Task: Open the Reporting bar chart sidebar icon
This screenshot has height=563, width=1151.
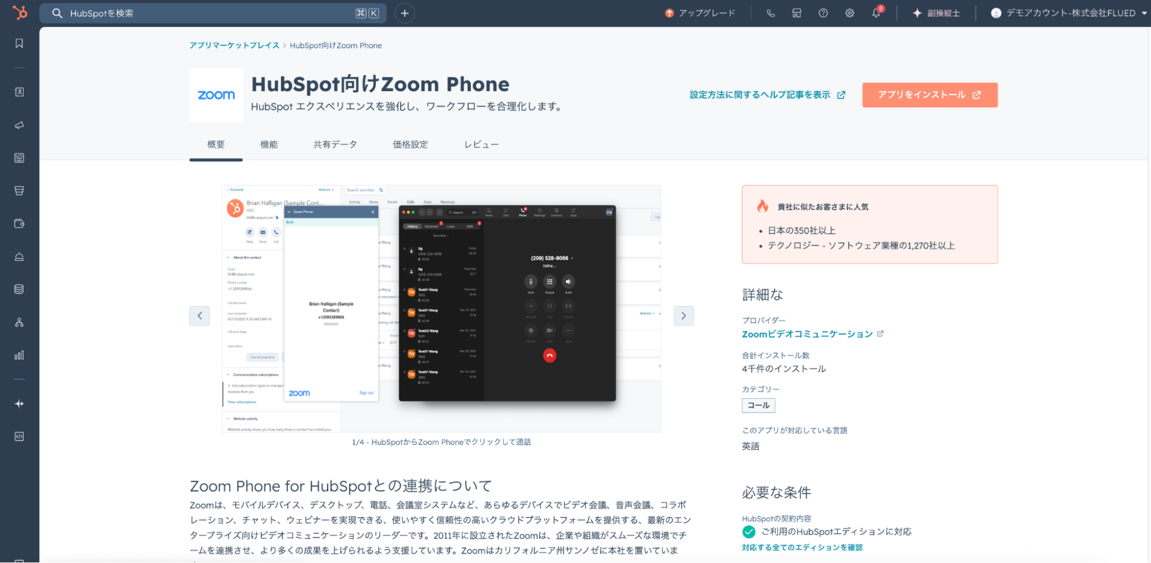Action: point(19,355)
